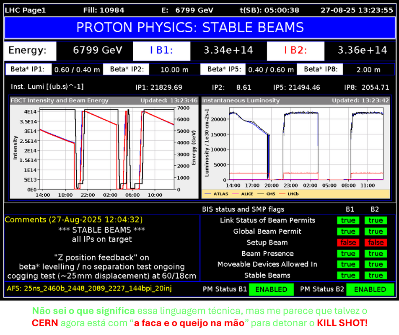Click the Beta* IP8 value field
Viewport: 399px width, 335px height.
pos(368,70)
